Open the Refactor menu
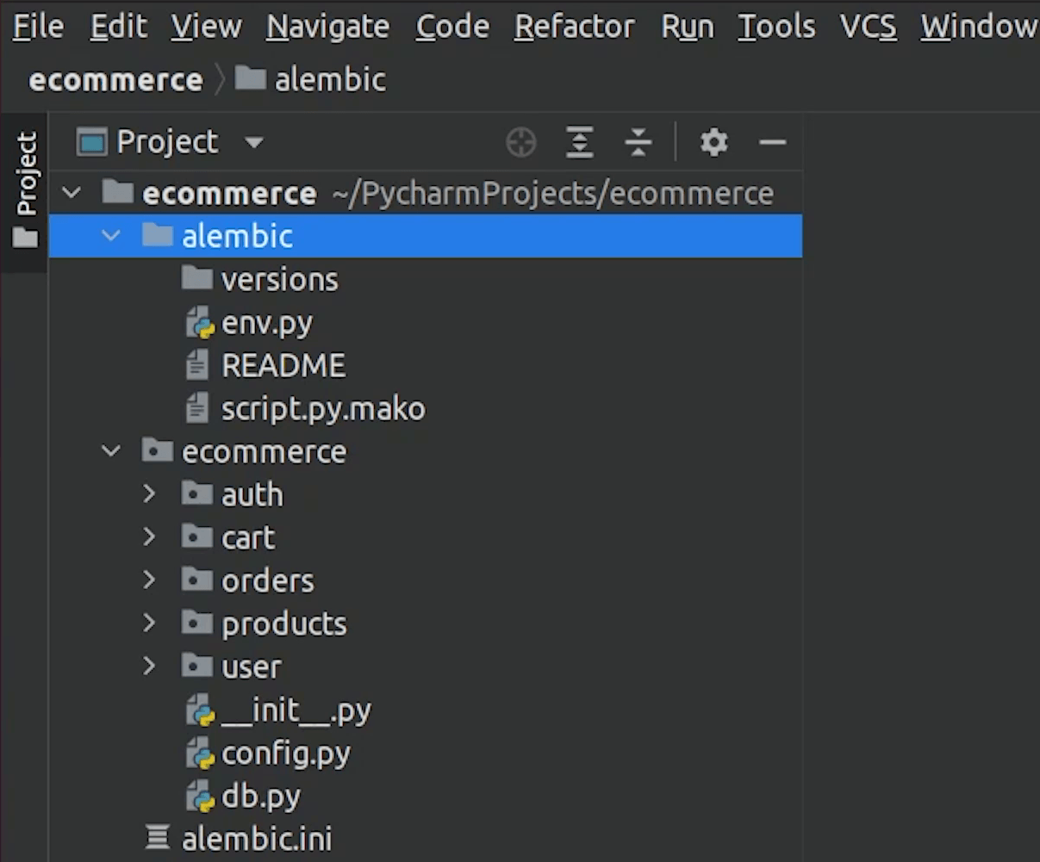The width and height of the screenshot is (1040, 862). [574, 27]
